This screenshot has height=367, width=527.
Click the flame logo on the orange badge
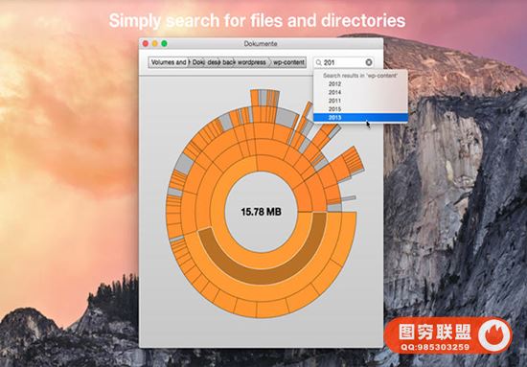coord(495,335)
